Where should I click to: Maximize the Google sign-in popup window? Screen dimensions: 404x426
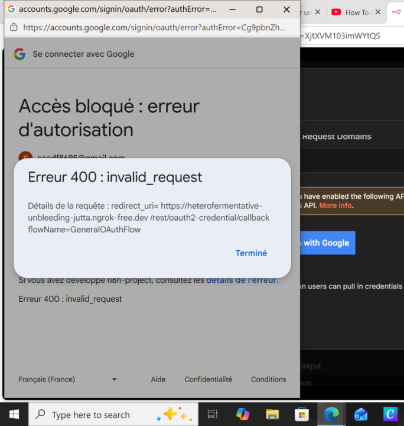click(x=259, y=9)
